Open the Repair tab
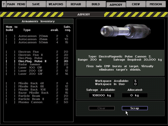The height and width of the screenshot is (126, 168). coord(76,4)
